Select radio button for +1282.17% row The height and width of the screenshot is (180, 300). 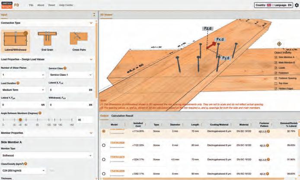point(104,174)
